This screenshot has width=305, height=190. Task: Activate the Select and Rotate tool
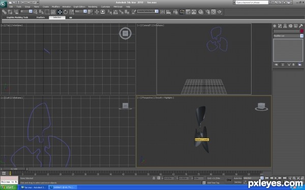66,12
